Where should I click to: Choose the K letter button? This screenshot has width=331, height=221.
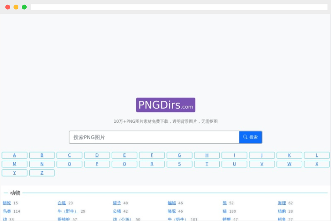click(290, 155)
